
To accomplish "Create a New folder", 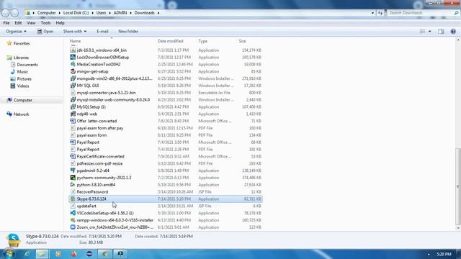I will (x=128, y=31).
